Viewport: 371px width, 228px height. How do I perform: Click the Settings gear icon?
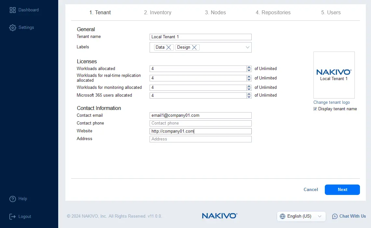tap(13, 28)
